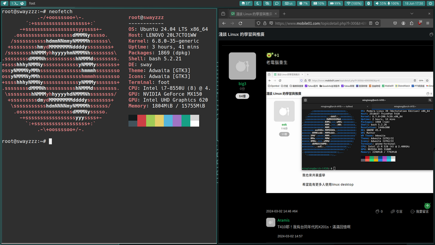Open the power menu icon

pyautogui.click(x=431, y=3)
